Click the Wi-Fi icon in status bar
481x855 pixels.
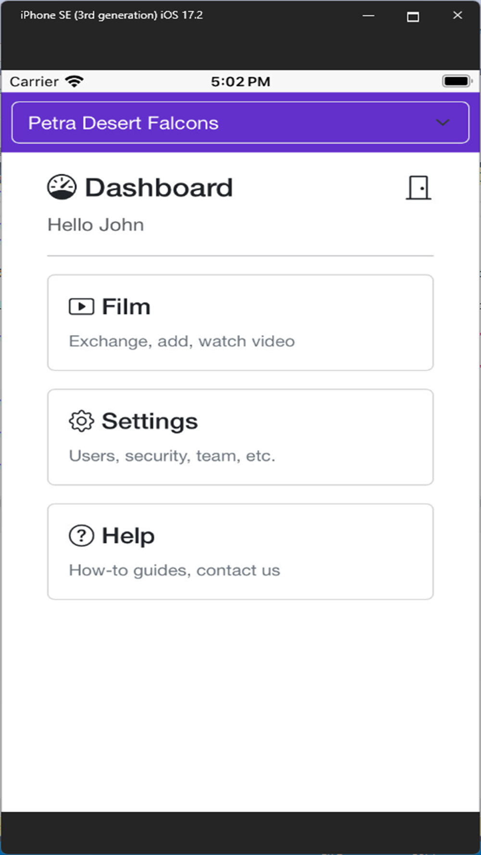(x=75, y=81)
